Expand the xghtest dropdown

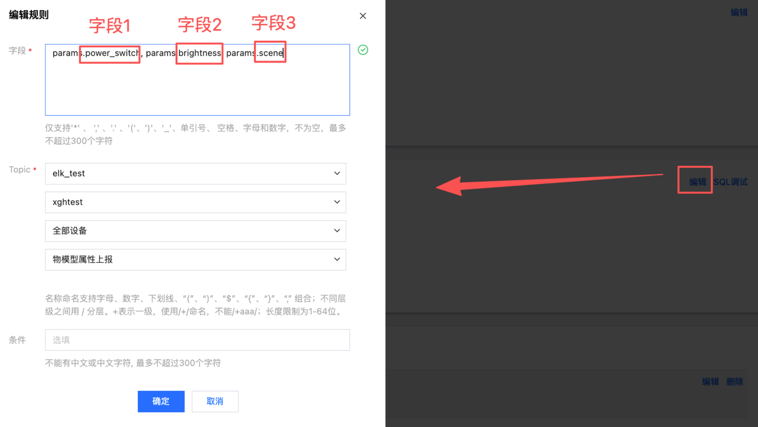(x=195, y=202)
